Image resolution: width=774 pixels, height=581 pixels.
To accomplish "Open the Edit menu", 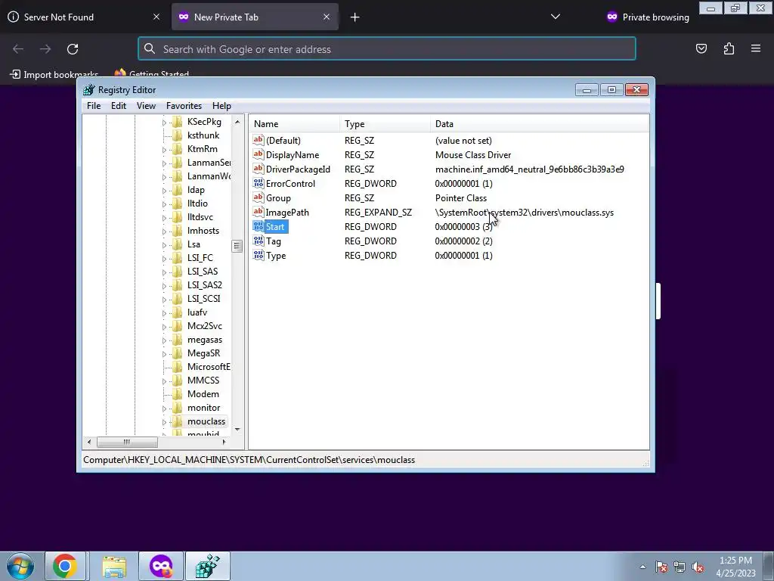I will pyautogui.click(x=119, y=106).
